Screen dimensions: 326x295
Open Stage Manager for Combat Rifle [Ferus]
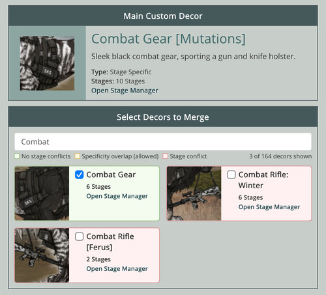[x=117, y=269]
